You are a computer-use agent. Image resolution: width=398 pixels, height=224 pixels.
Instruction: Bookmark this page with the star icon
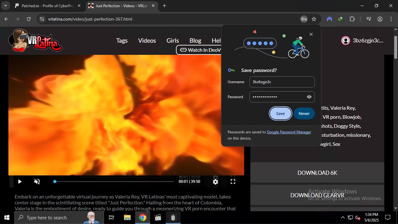click(314, 19)
